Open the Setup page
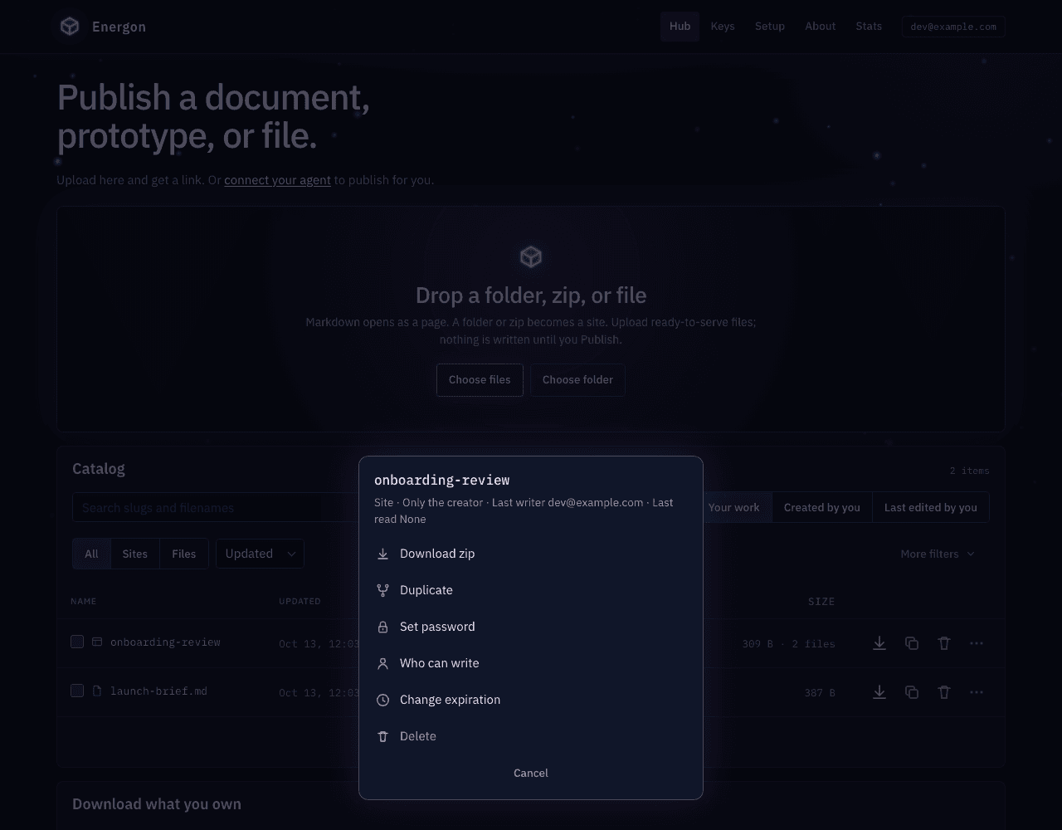Screen dimensions: 1062x830 (770, 27)
